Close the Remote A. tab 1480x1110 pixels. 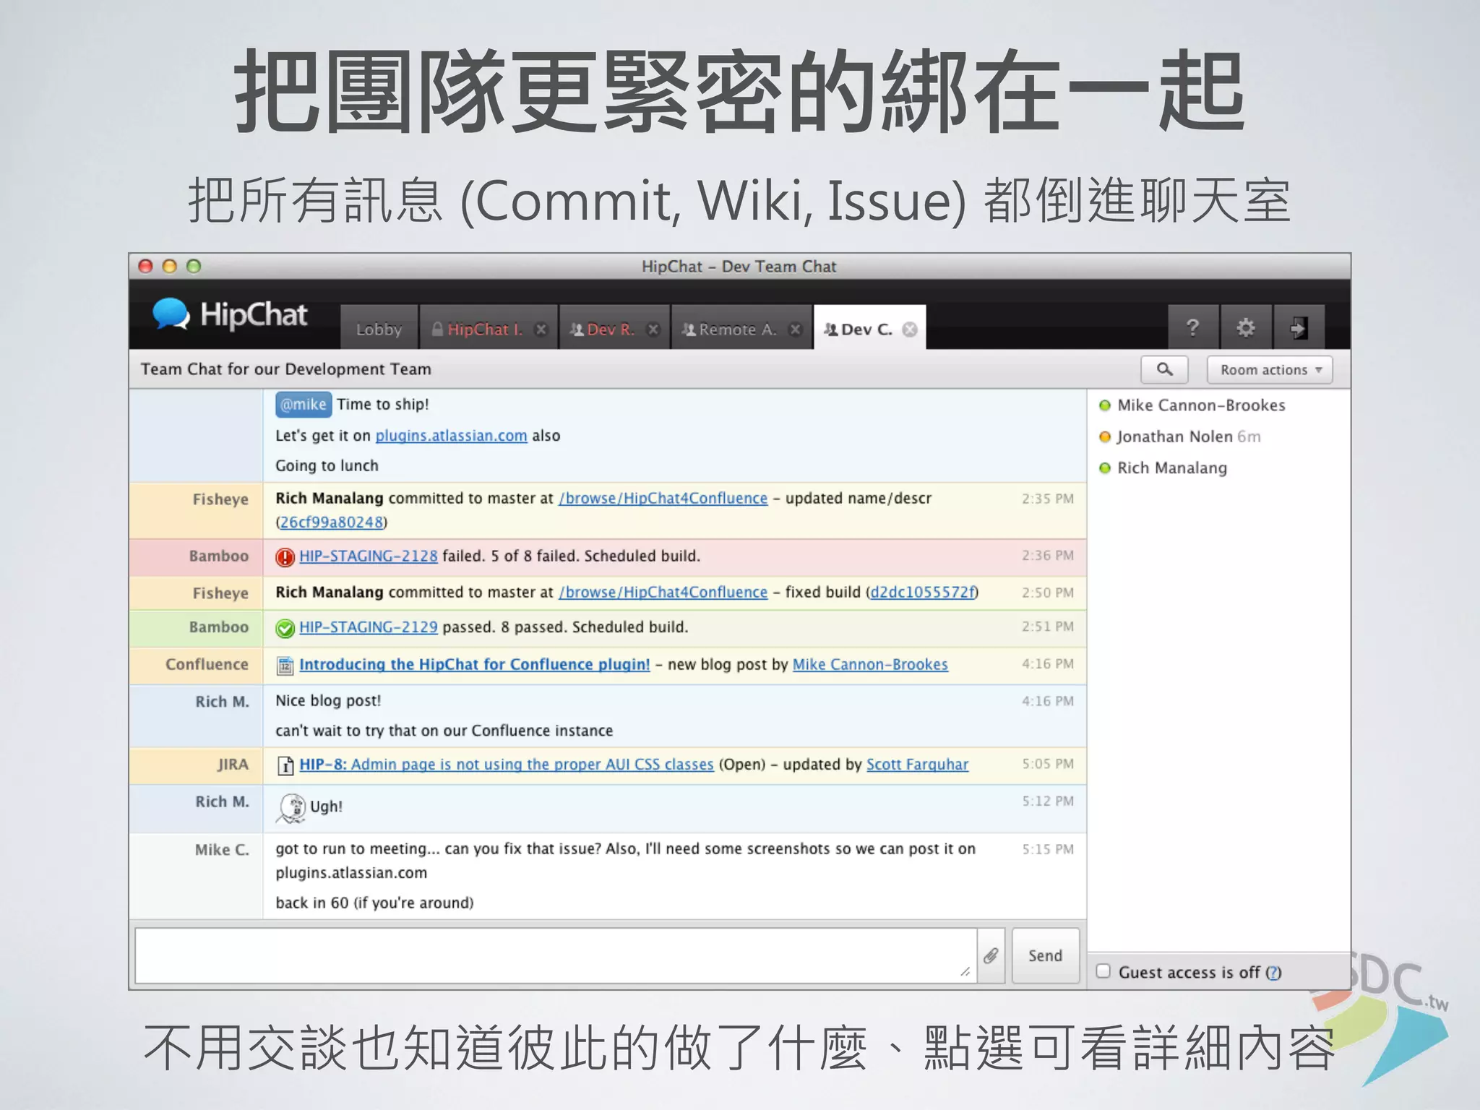click(795, 330)
